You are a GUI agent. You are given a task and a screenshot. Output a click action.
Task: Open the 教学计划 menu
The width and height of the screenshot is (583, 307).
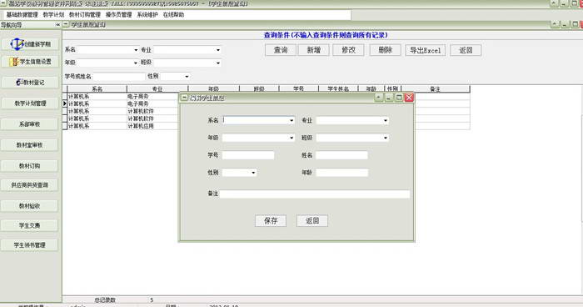click(x=53, y=15)
